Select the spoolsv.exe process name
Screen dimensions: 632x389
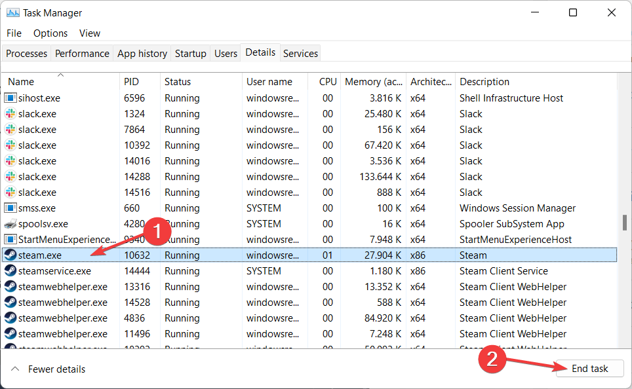pyautogui.click(x=43, y=224)
